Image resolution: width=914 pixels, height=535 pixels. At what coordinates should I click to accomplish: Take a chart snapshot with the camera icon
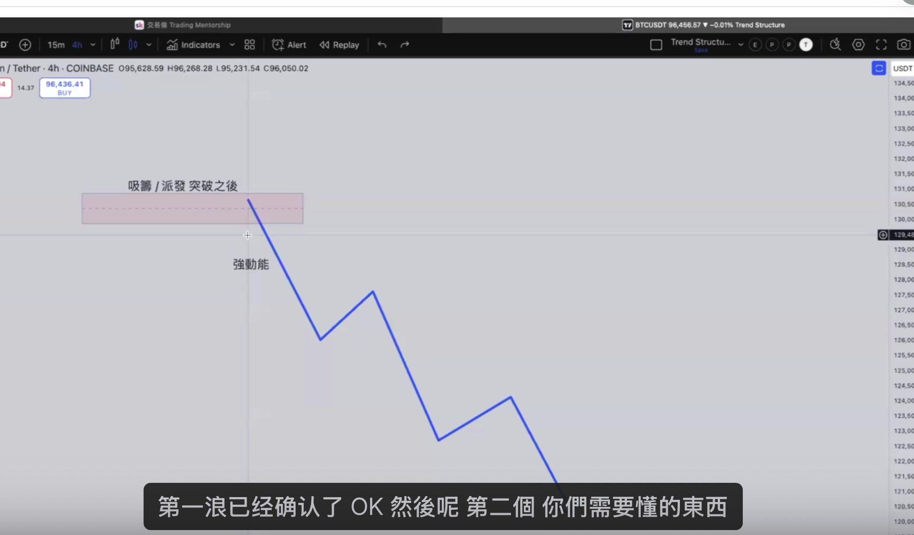904,45
